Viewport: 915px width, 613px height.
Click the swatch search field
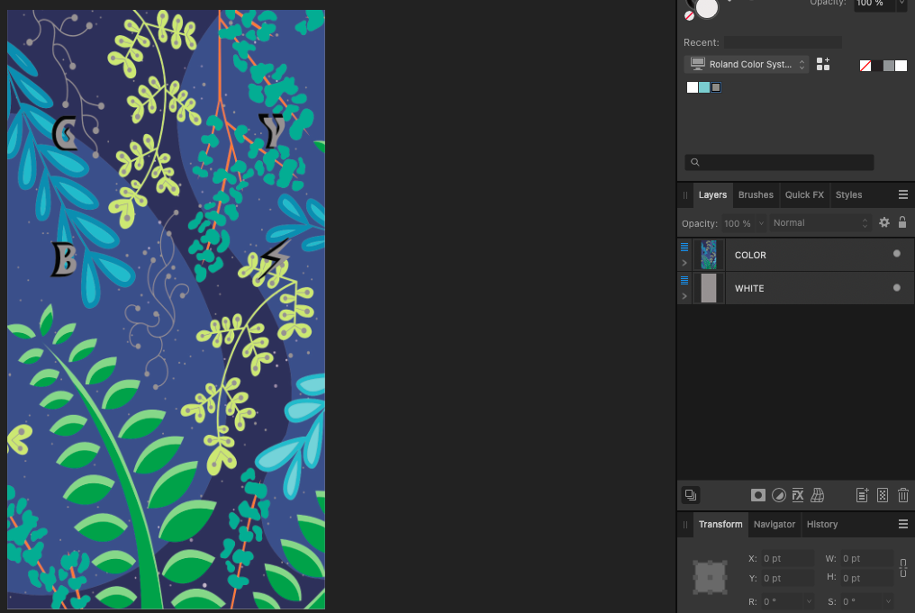point(779,162)
